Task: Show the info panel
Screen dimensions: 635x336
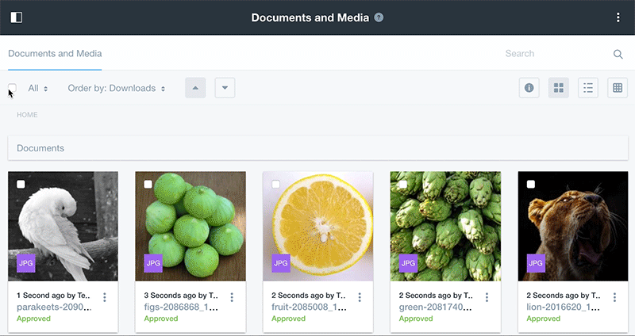Action: coord(529,88)
